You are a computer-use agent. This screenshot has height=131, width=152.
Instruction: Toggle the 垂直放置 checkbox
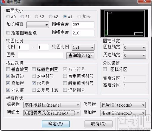[x=8, y=69]
